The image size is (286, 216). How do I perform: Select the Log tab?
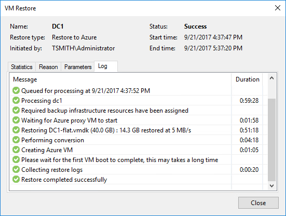[106, 66]
